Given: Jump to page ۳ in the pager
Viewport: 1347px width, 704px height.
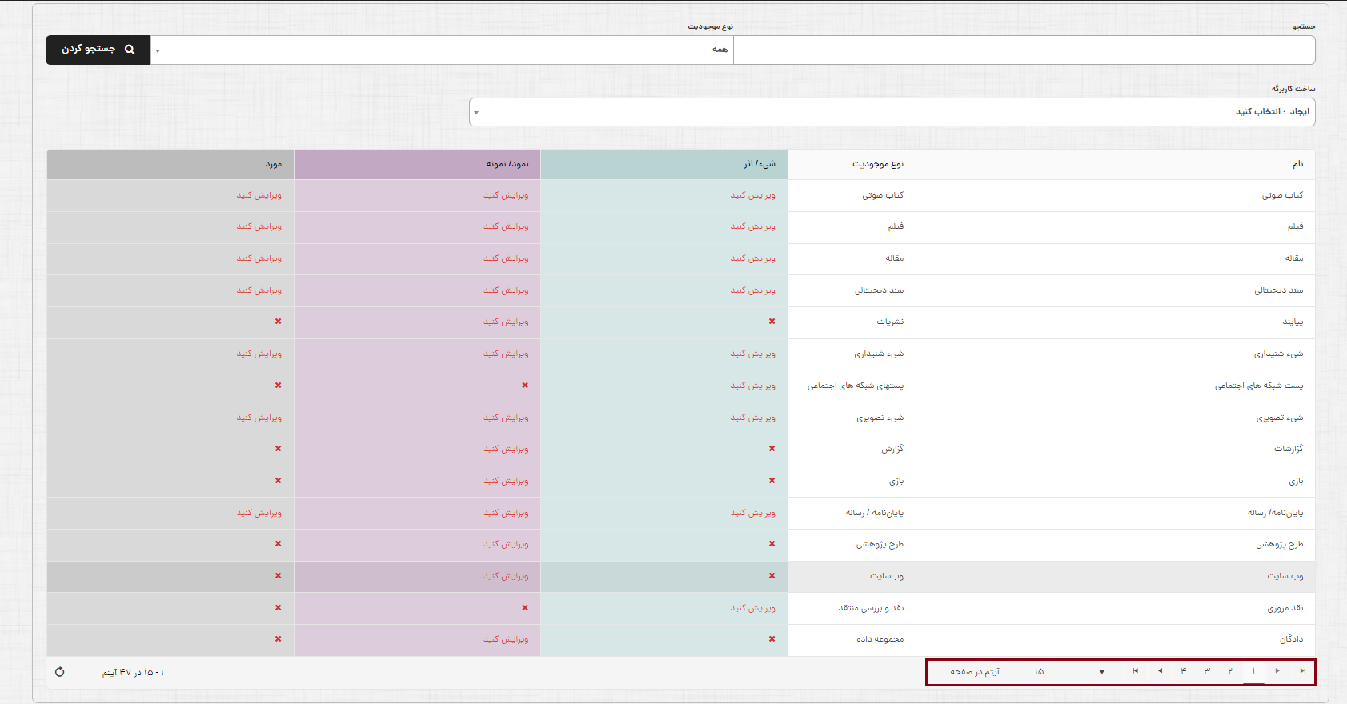Looking at the screenshot, I should coord(1207,671).
